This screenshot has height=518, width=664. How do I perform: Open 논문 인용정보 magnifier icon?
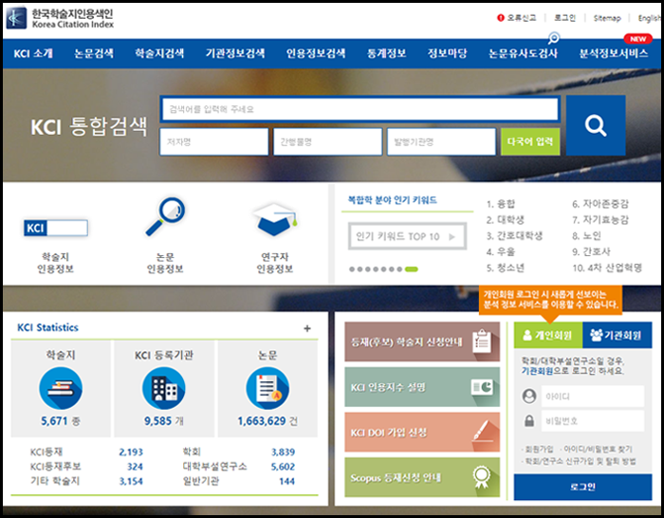point(164,217)
